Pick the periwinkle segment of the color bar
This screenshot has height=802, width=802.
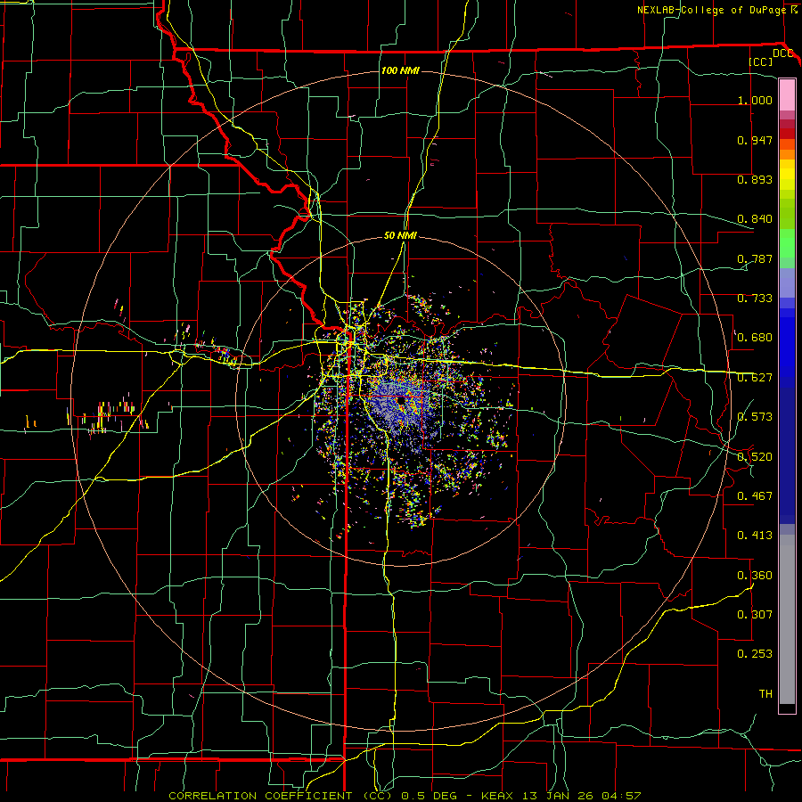click(x=787, y=282)
